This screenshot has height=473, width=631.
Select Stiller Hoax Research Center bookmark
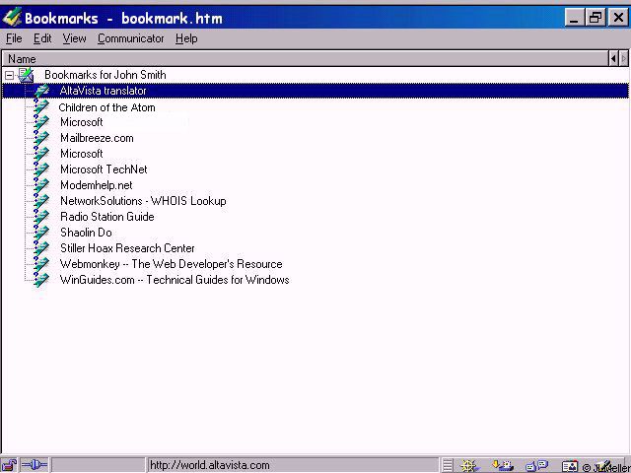127,248
